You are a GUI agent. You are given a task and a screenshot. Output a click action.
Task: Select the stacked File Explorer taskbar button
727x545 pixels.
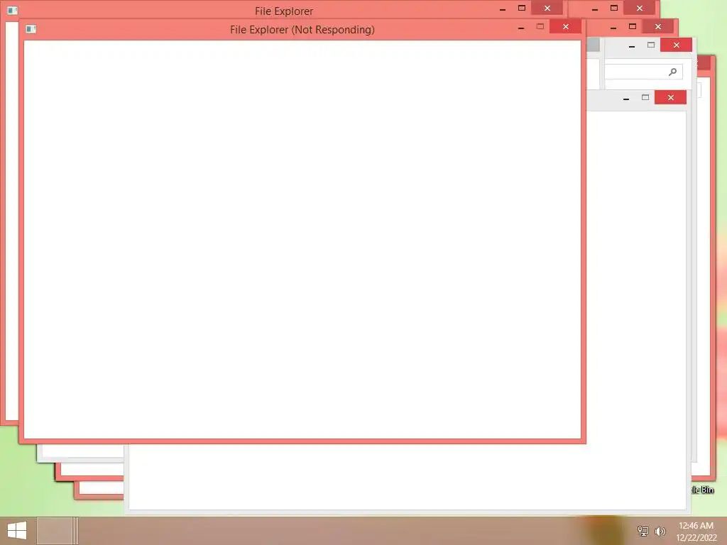click(58, 531)
